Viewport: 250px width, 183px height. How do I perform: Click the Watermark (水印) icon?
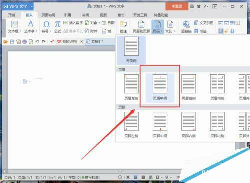tap(170, 24)
